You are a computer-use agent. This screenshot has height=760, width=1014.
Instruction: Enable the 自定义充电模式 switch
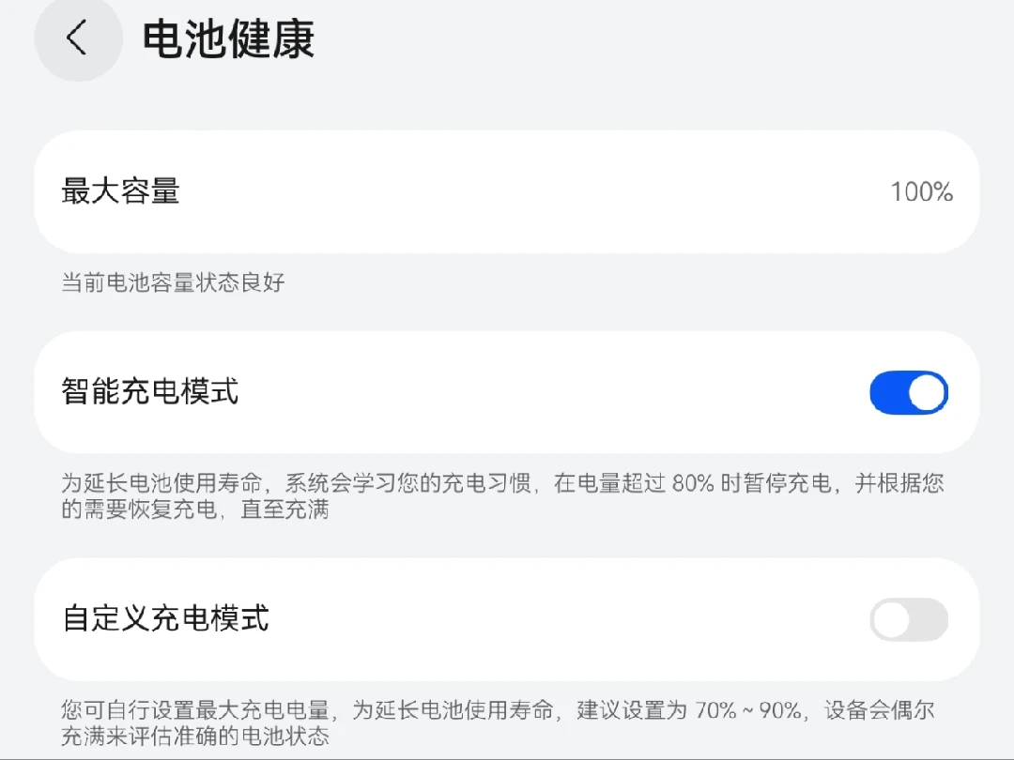coord(908,620)
